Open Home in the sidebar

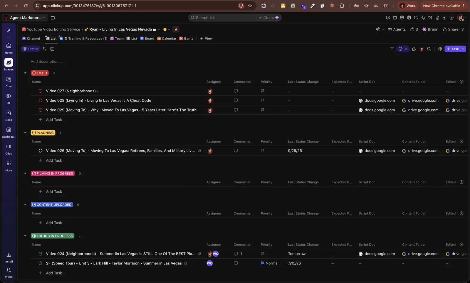tap(9, 48)
